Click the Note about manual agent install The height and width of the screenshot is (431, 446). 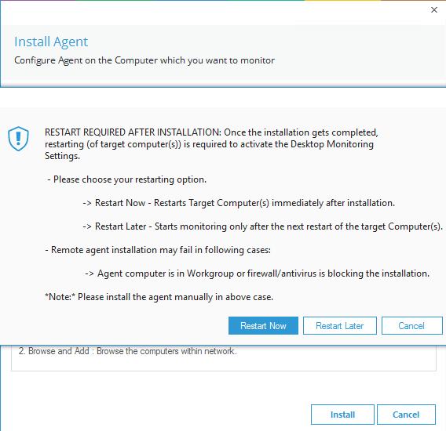pyautogui.click(x=159, y=297)
